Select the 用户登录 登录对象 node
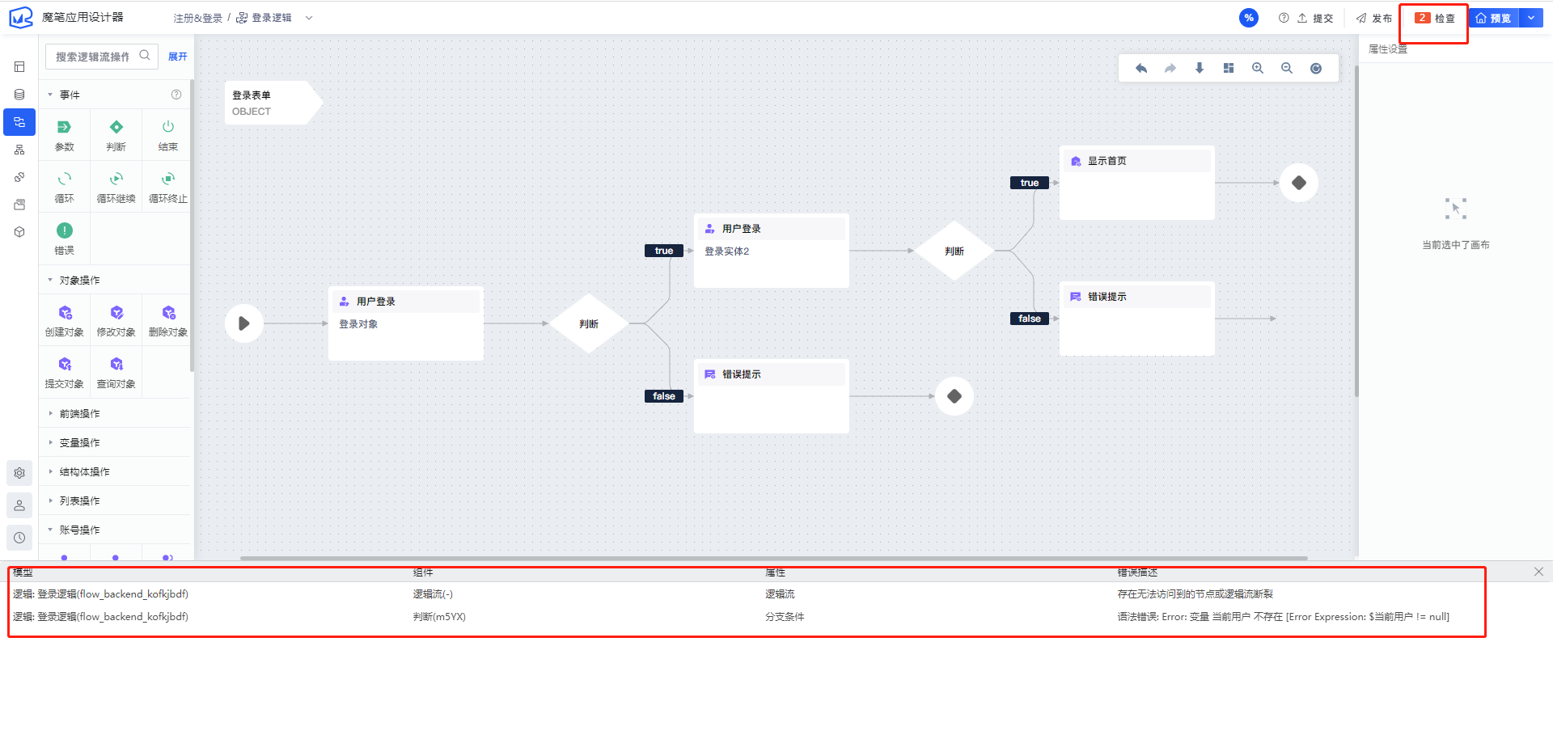The width and height of the screenshot is (1553, 756). [406, 323]
